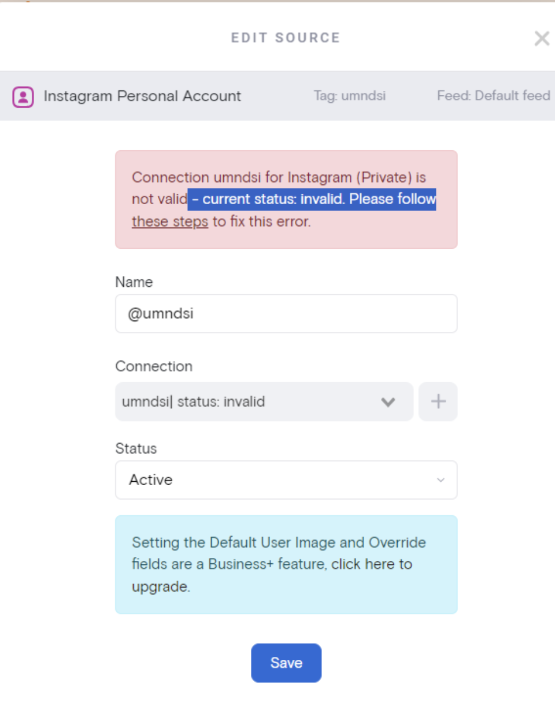Click the "Feed: Default feed" label
This screenshot has height=724, width=555.
point(493,96)
